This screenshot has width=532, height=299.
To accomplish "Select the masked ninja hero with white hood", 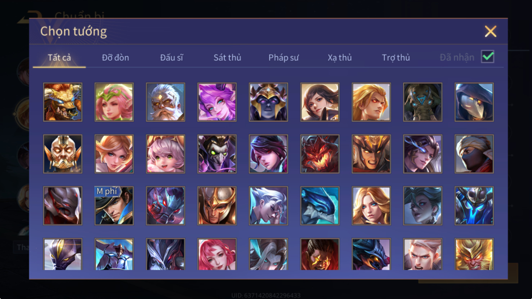I will (x=474, y=154).
